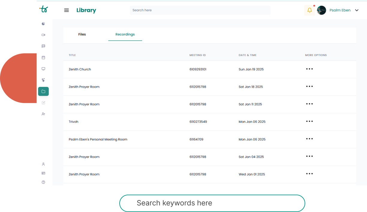Switch to the Files tab

pos(82,34)
